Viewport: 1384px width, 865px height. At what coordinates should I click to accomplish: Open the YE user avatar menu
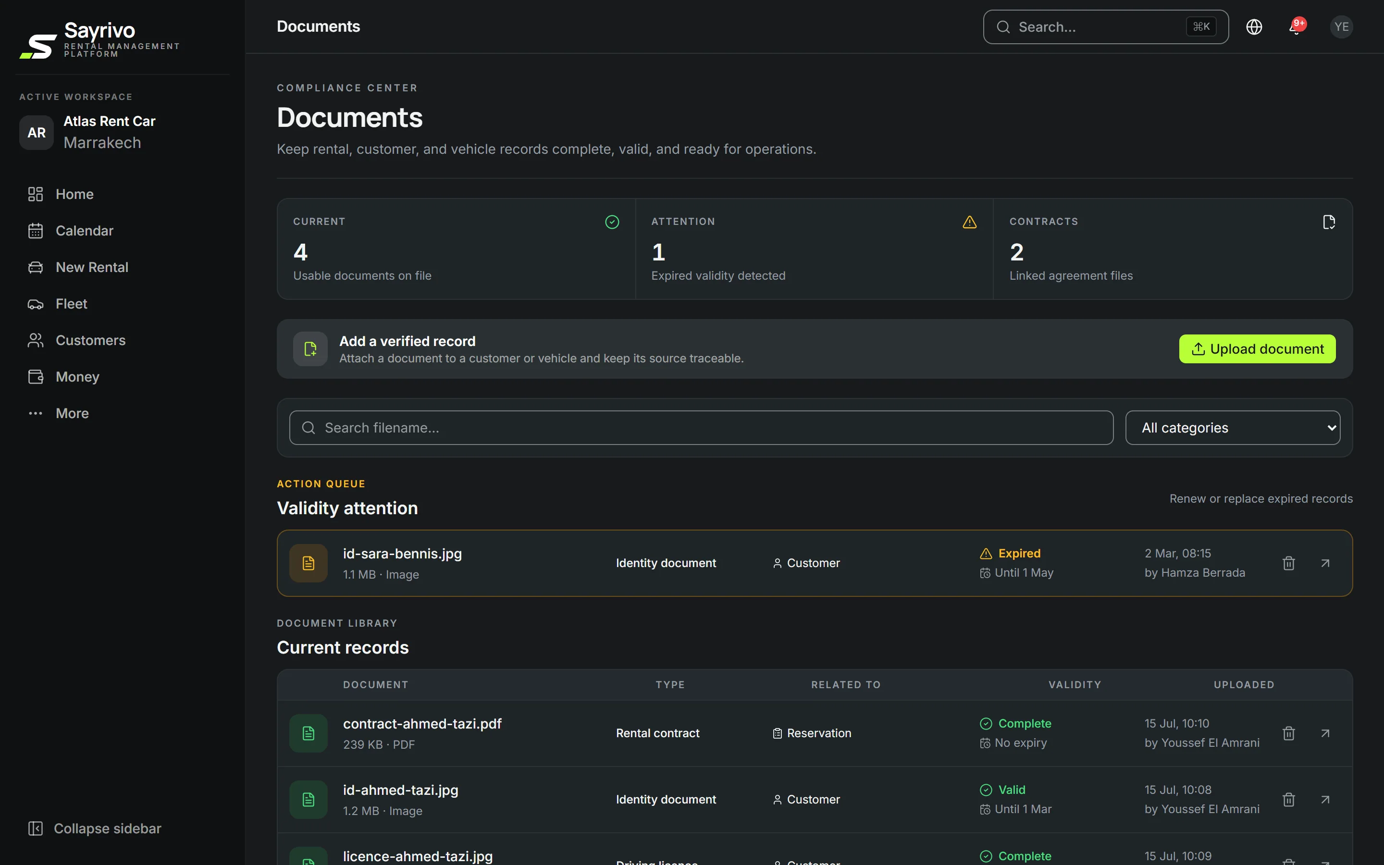coord(1341,27)
